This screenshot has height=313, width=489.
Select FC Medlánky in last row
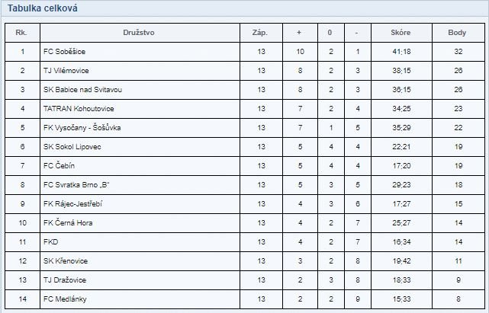65,299
